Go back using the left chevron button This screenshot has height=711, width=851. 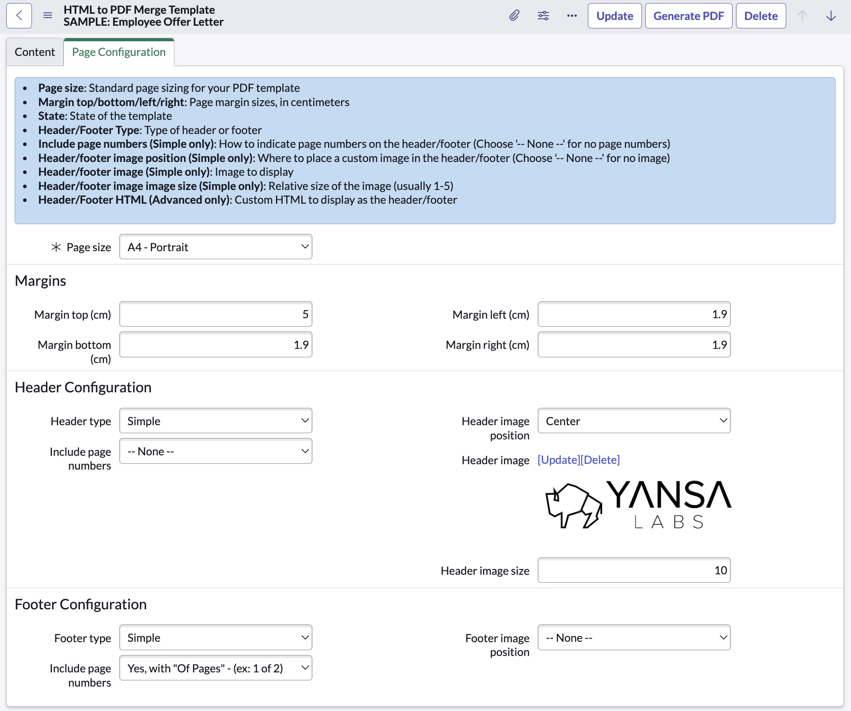pyautogui.click(x=19, y=16)
